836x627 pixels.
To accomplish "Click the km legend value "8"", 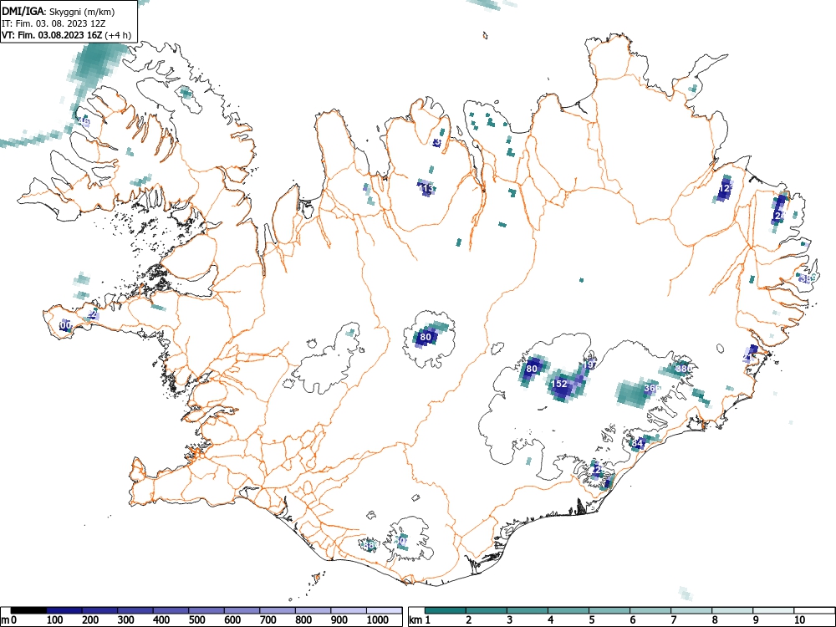I will (x=715, y=620).
